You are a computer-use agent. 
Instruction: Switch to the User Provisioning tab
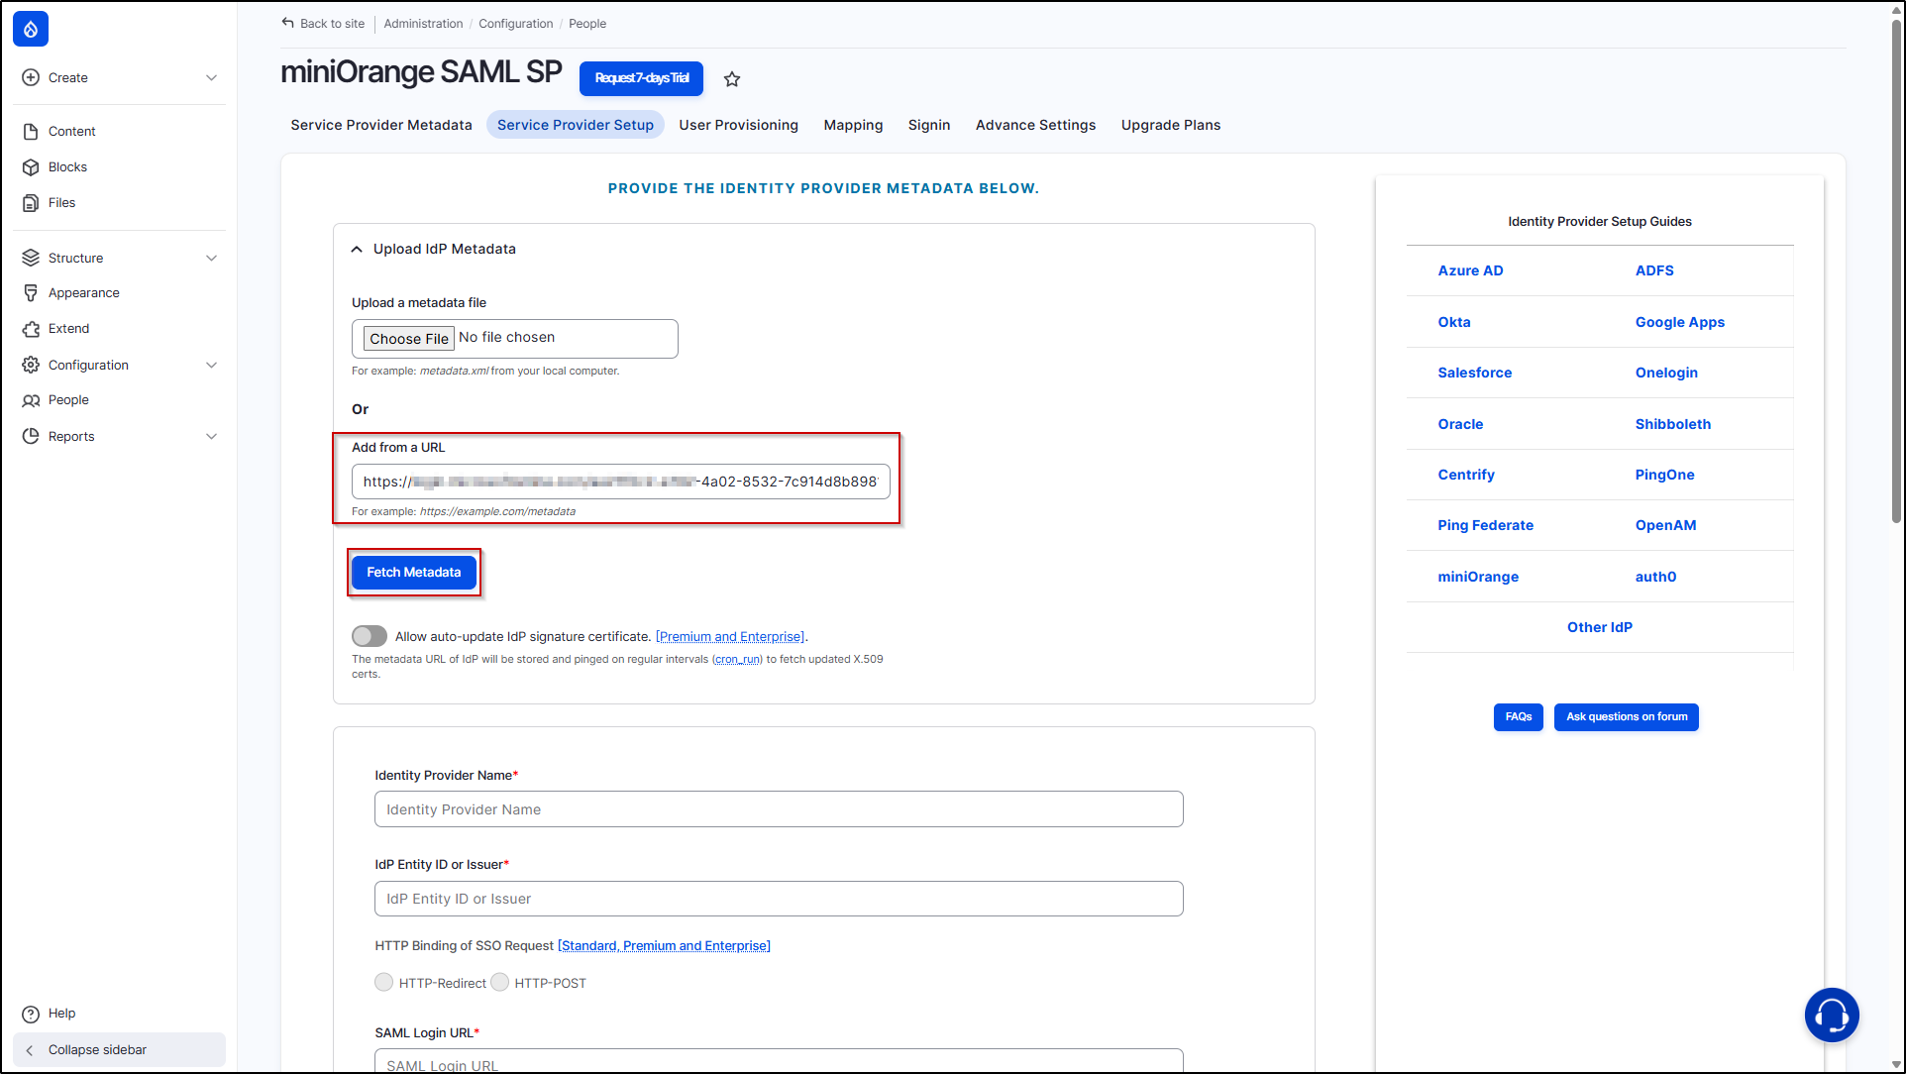click(x=738, y=125)
